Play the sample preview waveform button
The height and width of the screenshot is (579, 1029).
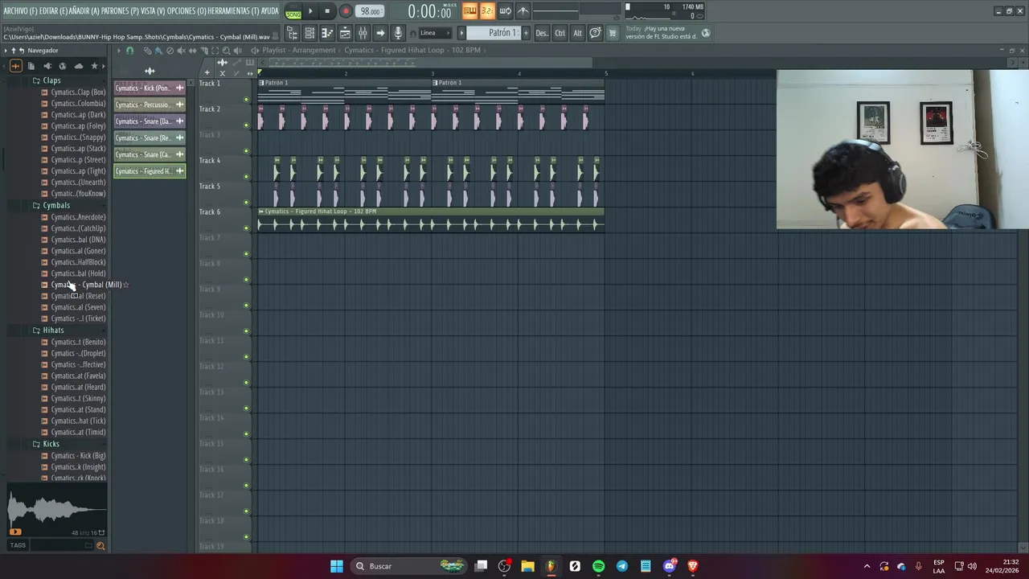click(15, 532)
